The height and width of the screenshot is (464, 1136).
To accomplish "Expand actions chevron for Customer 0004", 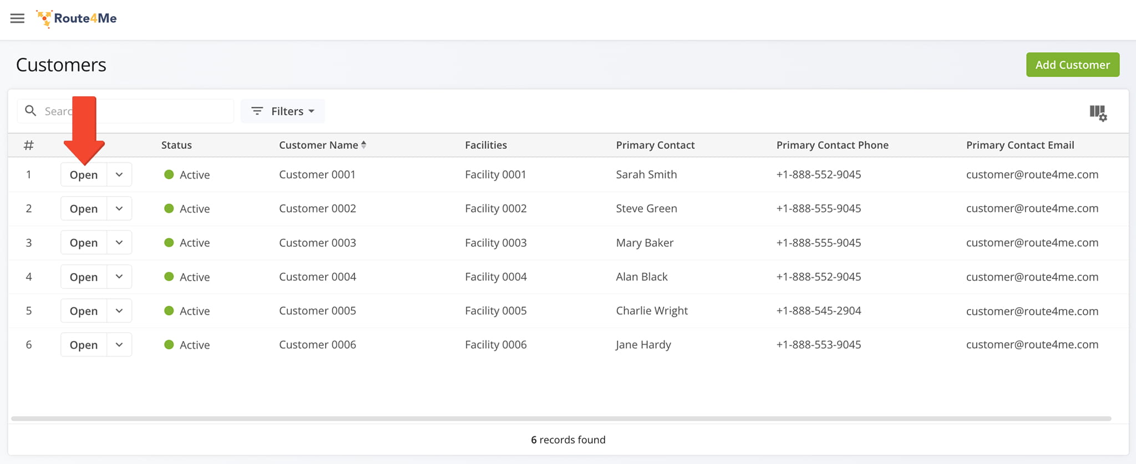I will click(119, 277).
